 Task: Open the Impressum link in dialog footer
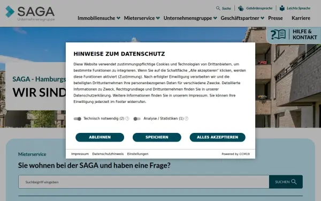(80, 154)
